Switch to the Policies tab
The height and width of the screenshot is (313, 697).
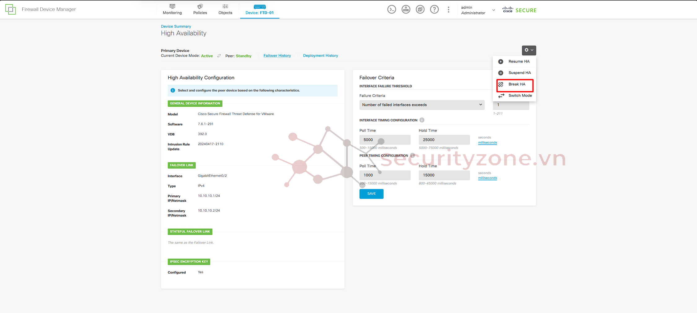point(200,9)
